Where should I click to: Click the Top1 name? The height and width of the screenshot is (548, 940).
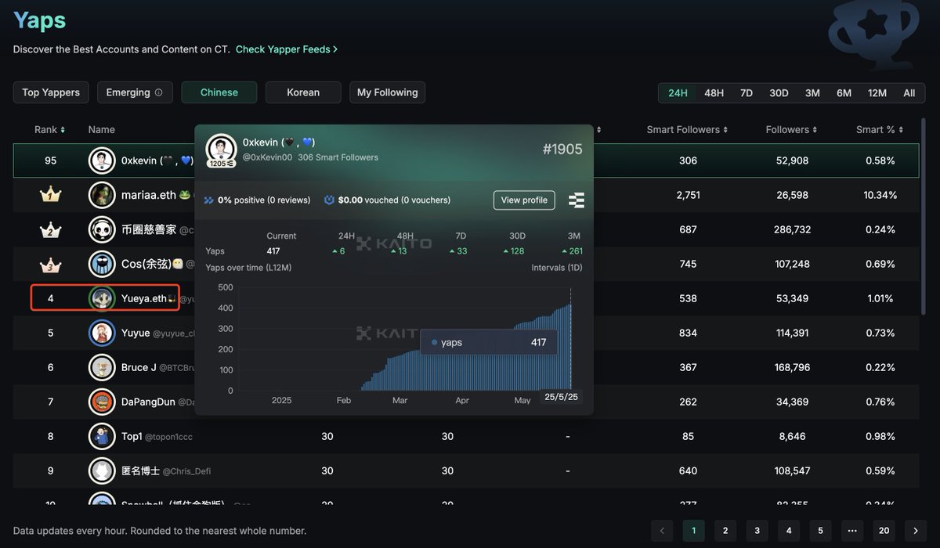[132, 436]
